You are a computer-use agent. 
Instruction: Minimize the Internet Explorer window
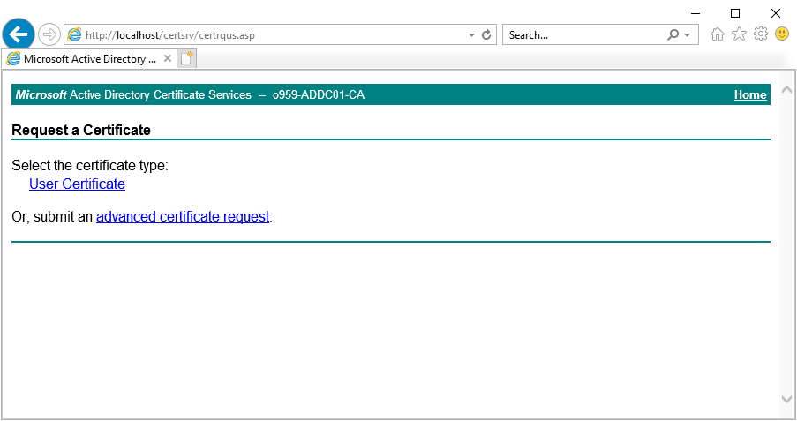pyautogui.click(x=695, y=13)
